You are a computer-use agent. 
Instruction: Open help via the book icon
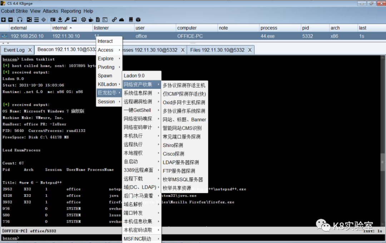[x=131, y=20]
